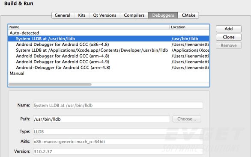Image resolution: width=251 pixels, height=157 pixels.
Task: Select Android Debugger for GCC (x86-4.8)
Action: 108,44
